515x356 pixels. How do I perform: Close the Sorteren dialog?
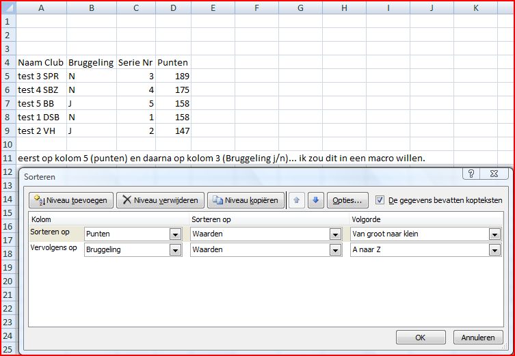(x=494, y=174)
